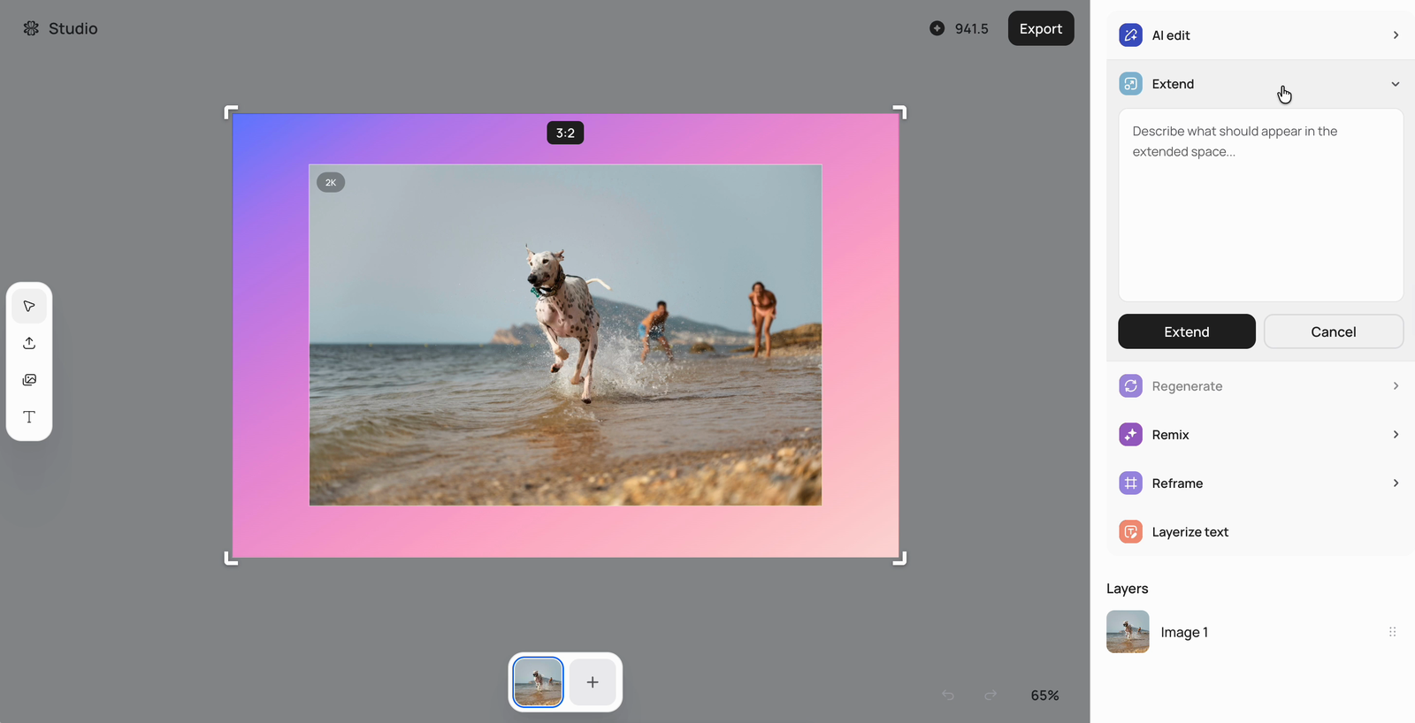Select the pointer selection tool
This screenshot has width=1415, height=723.
[x=29, y=306]
